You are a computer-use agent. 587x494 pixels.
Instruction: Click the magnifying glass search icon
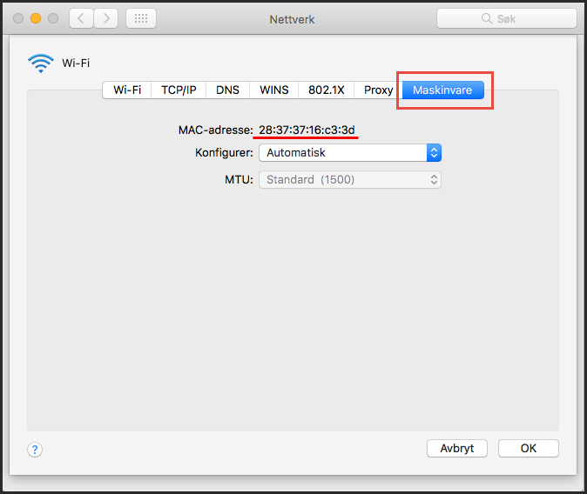(x=486, y=18)
